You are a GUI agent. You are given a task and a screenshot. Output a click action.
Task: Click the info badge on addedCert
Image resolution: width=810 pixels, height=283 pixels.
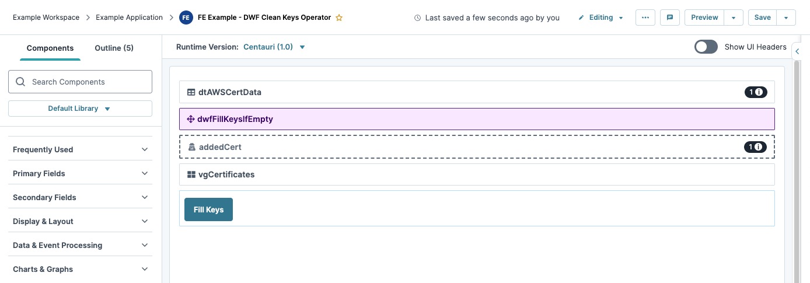click(x=755, y=147)
